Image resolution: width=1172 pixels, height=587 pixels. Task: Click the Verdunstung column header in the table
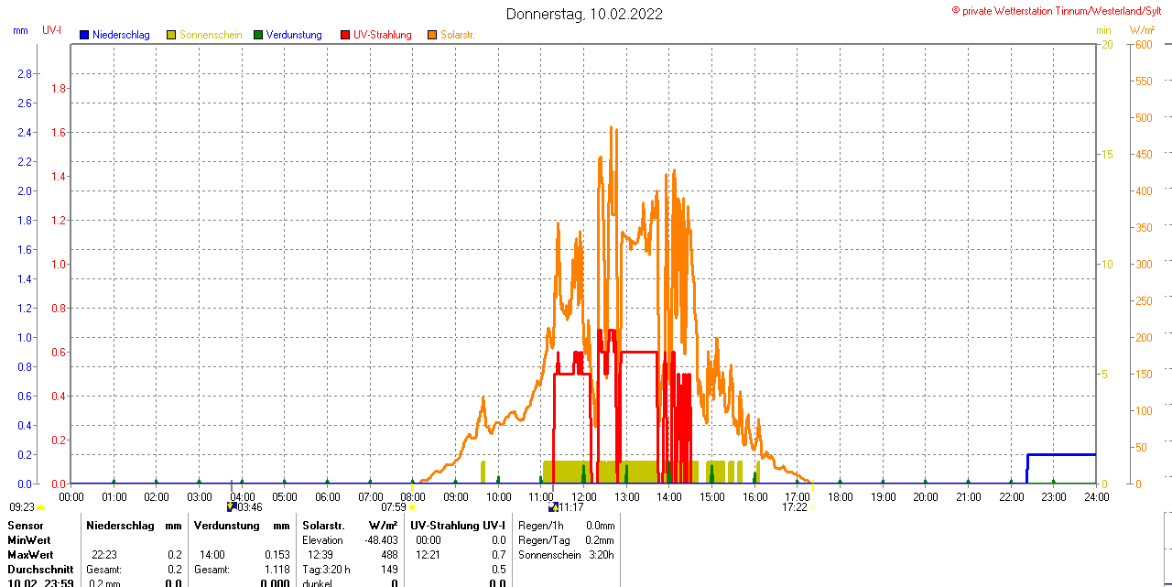pyautogui.click(x=222, y=526)
